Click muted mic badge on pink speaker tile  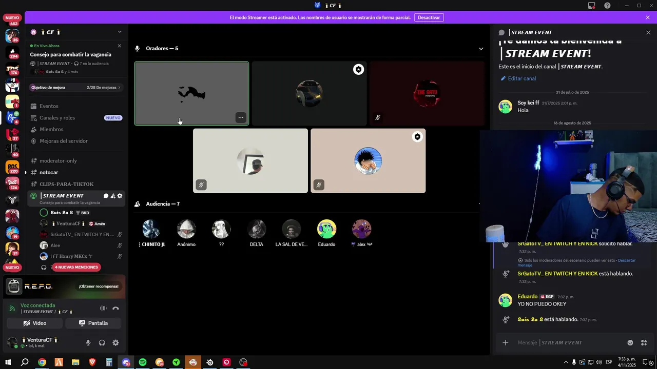click(319, 184)
